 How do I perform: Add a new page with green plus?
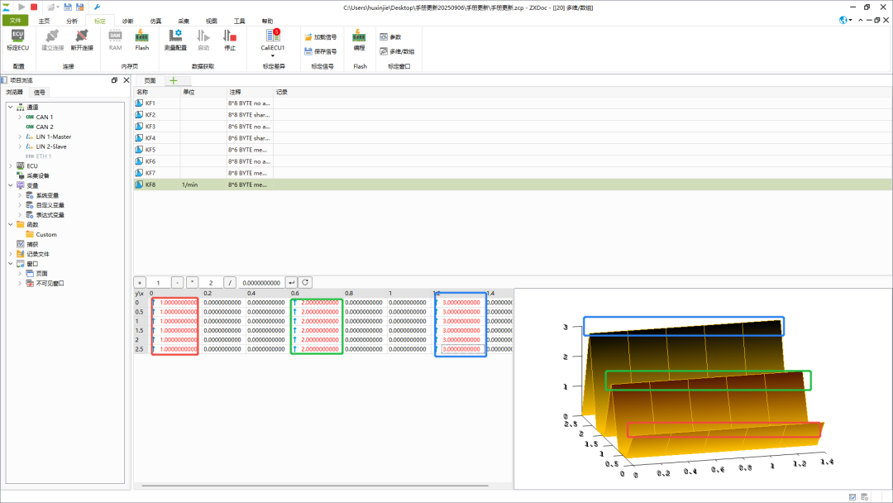click(x=173, y=80)
